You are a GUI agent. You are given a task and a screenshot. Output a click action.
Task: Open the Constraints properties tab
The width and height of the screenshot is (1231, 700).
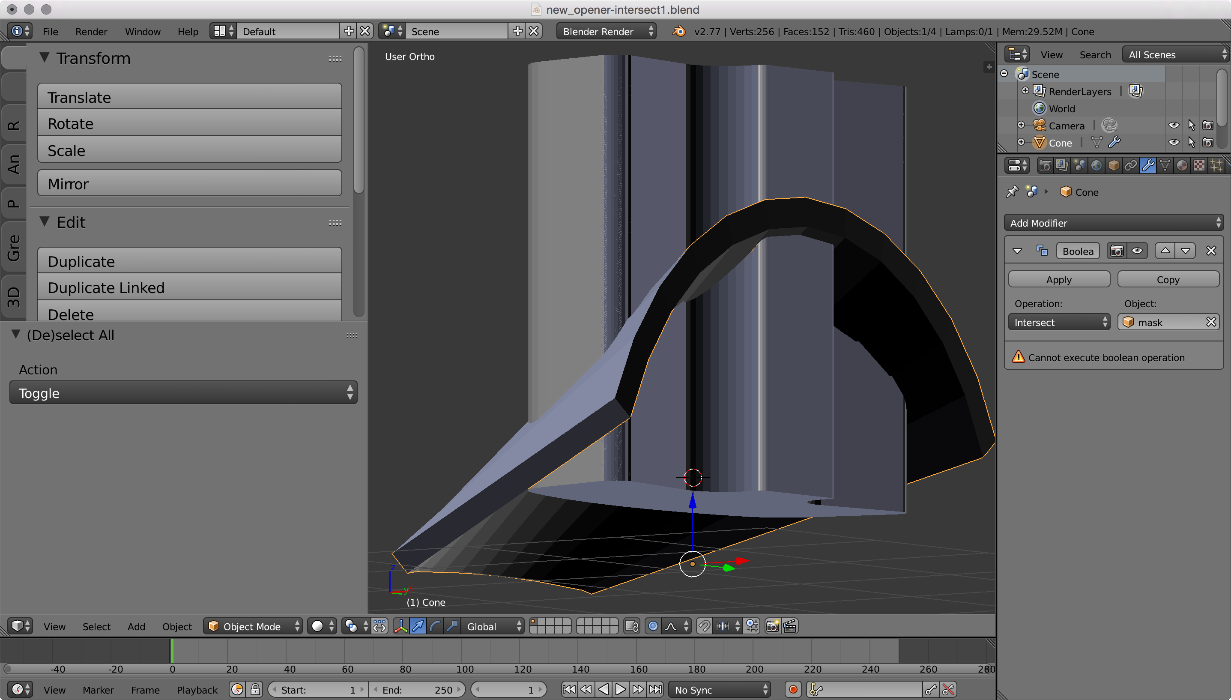click(x=1130, y=166)
